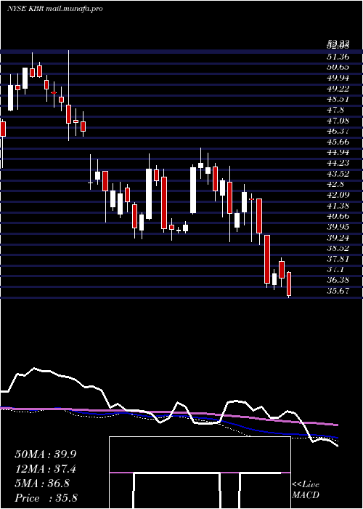The width and height of the screenshot is (363, 509).
Task: Click the 45.66 price axis label
Action: 338,142
